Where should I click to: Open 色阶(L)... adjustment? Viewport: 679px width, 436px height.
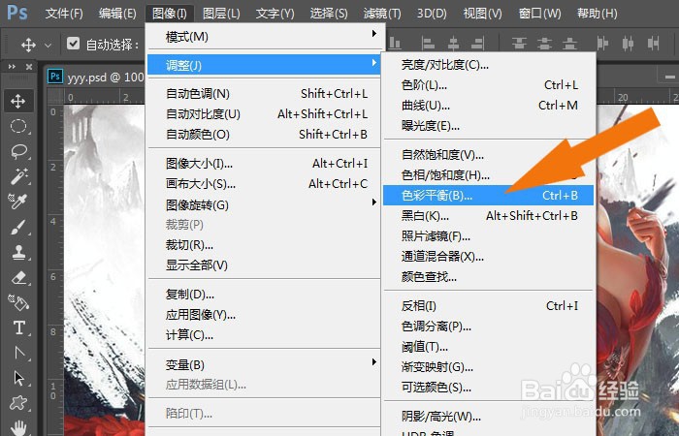coord(488,85)
